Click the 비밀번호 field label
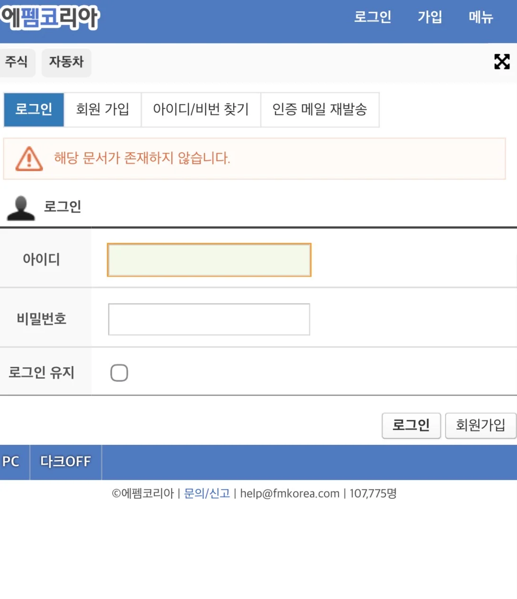 pyautogui.click(x=42, y=319)
